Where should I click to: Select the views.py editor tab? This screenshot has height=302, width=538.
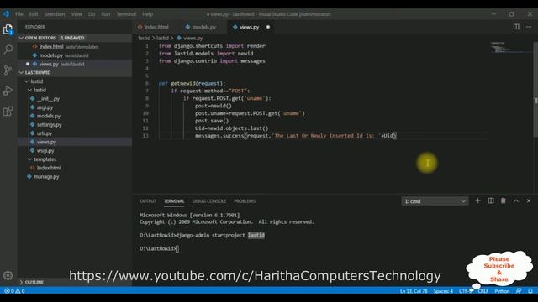tap(250, 27)
